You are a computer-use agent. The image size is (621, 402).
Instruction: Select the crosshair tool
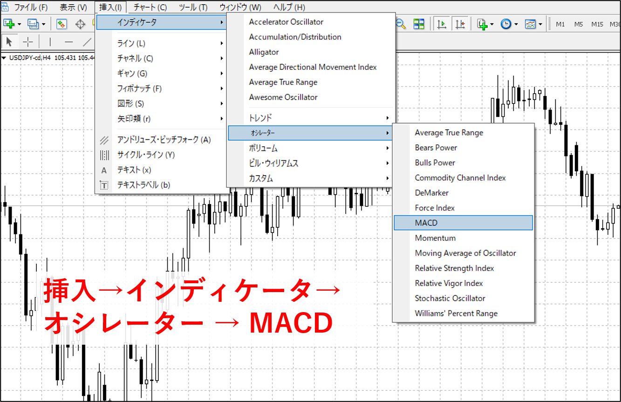coord(27,41)
